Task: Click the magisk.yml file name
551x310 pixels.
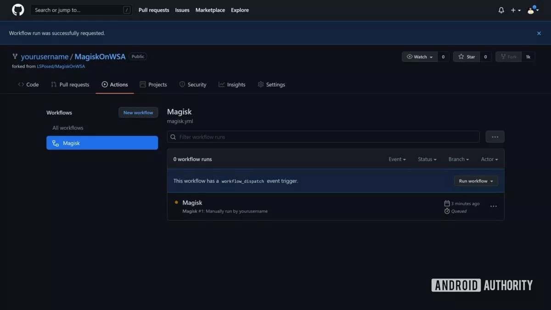Action: (180, 121)
